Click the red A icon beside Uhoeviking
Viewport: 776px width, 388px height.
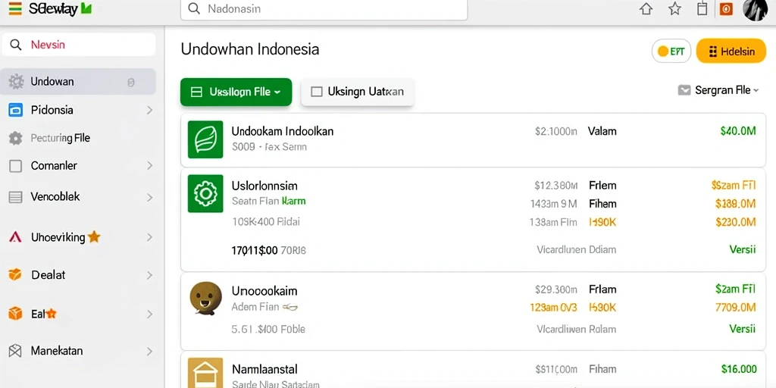15,237
